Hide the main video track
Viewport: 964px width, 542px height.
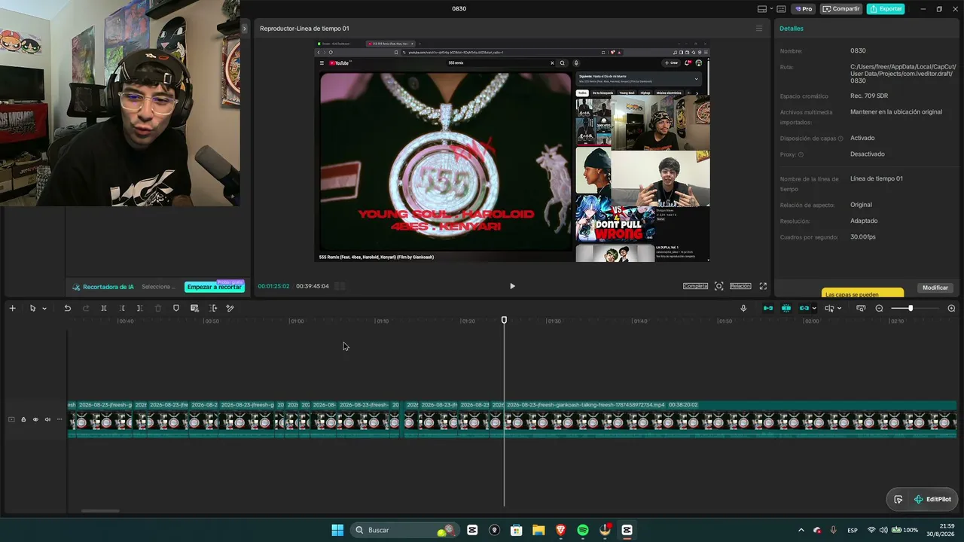point(35,419)
